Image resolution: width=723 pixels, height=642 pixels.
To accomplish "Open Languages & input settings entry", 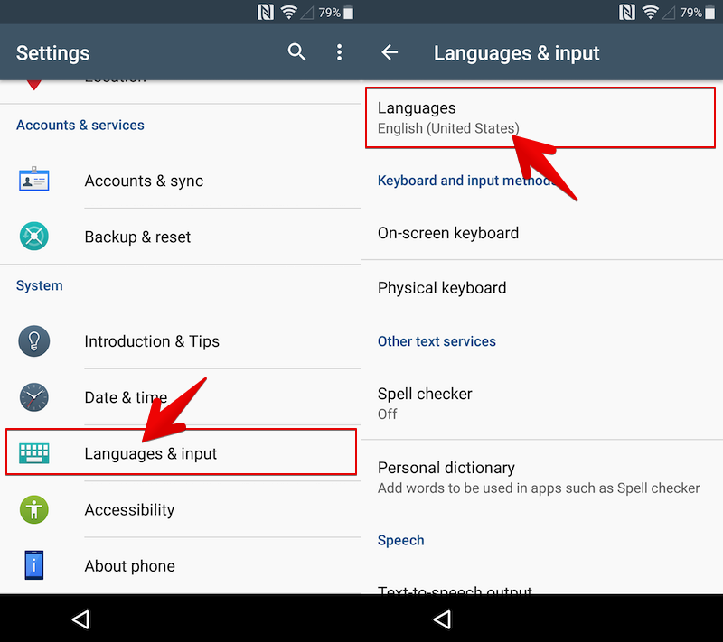I will pos(181,452).
